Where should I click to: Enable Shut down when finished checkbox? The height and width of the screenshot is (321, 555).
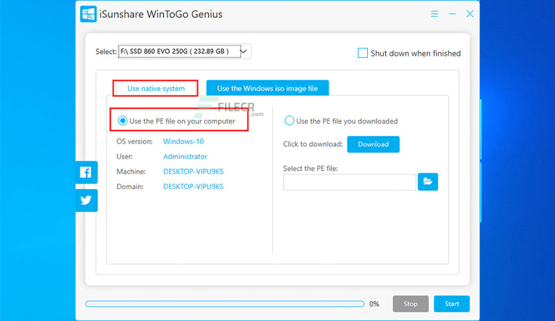click(x=362, y=53)
